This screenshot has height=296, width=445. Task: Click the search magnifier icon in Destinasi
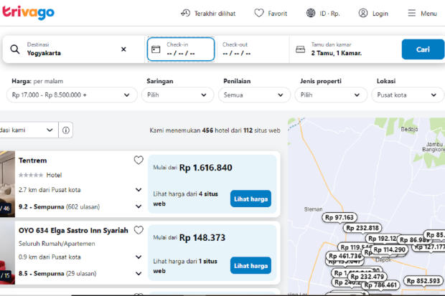15,49
